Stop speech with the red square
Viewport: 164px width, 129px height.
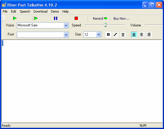tap(76, 18)
